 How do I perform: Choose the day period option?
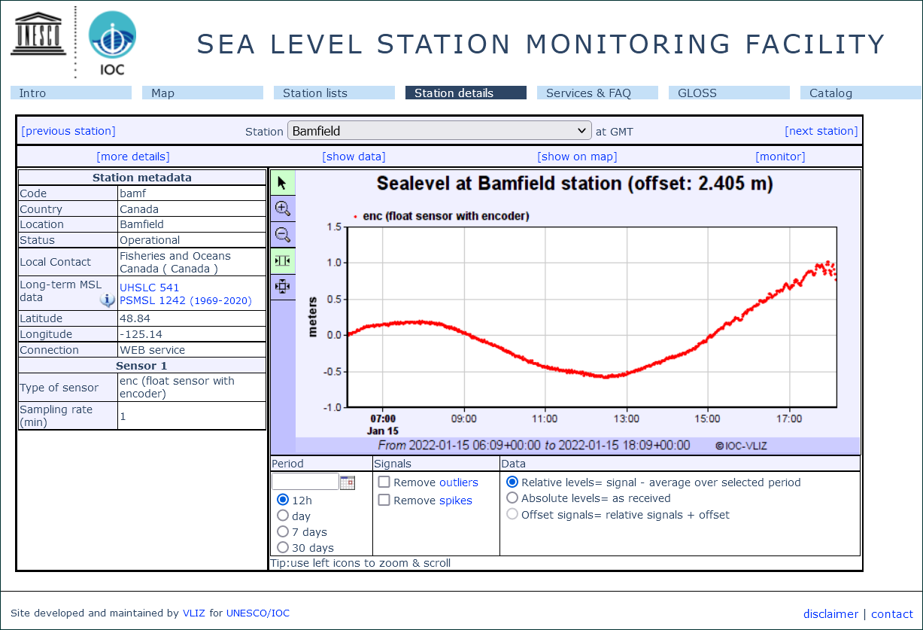click(x=283, y=516)
